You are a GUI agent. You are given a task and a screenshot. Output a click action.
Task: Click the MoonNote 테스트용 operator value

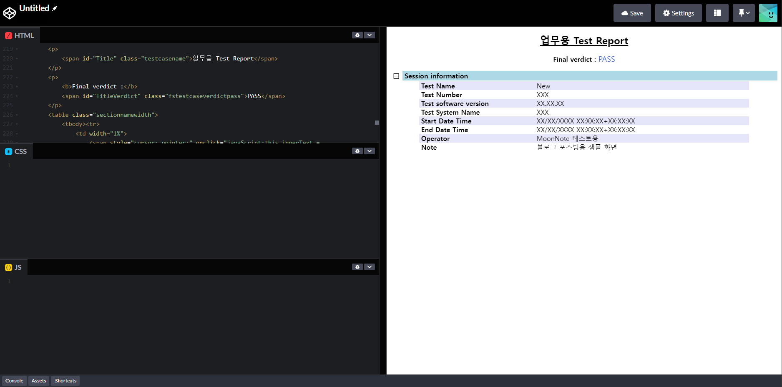coord(567,138)
